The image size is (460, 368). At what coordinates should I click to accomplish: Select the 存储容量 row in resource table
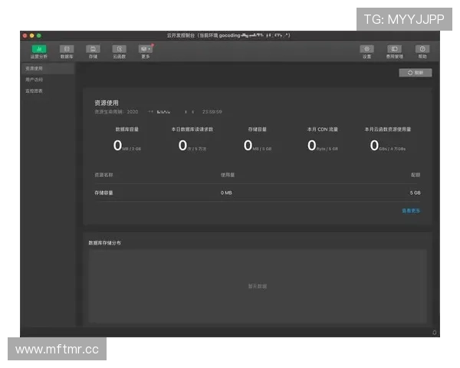(257, 192)
